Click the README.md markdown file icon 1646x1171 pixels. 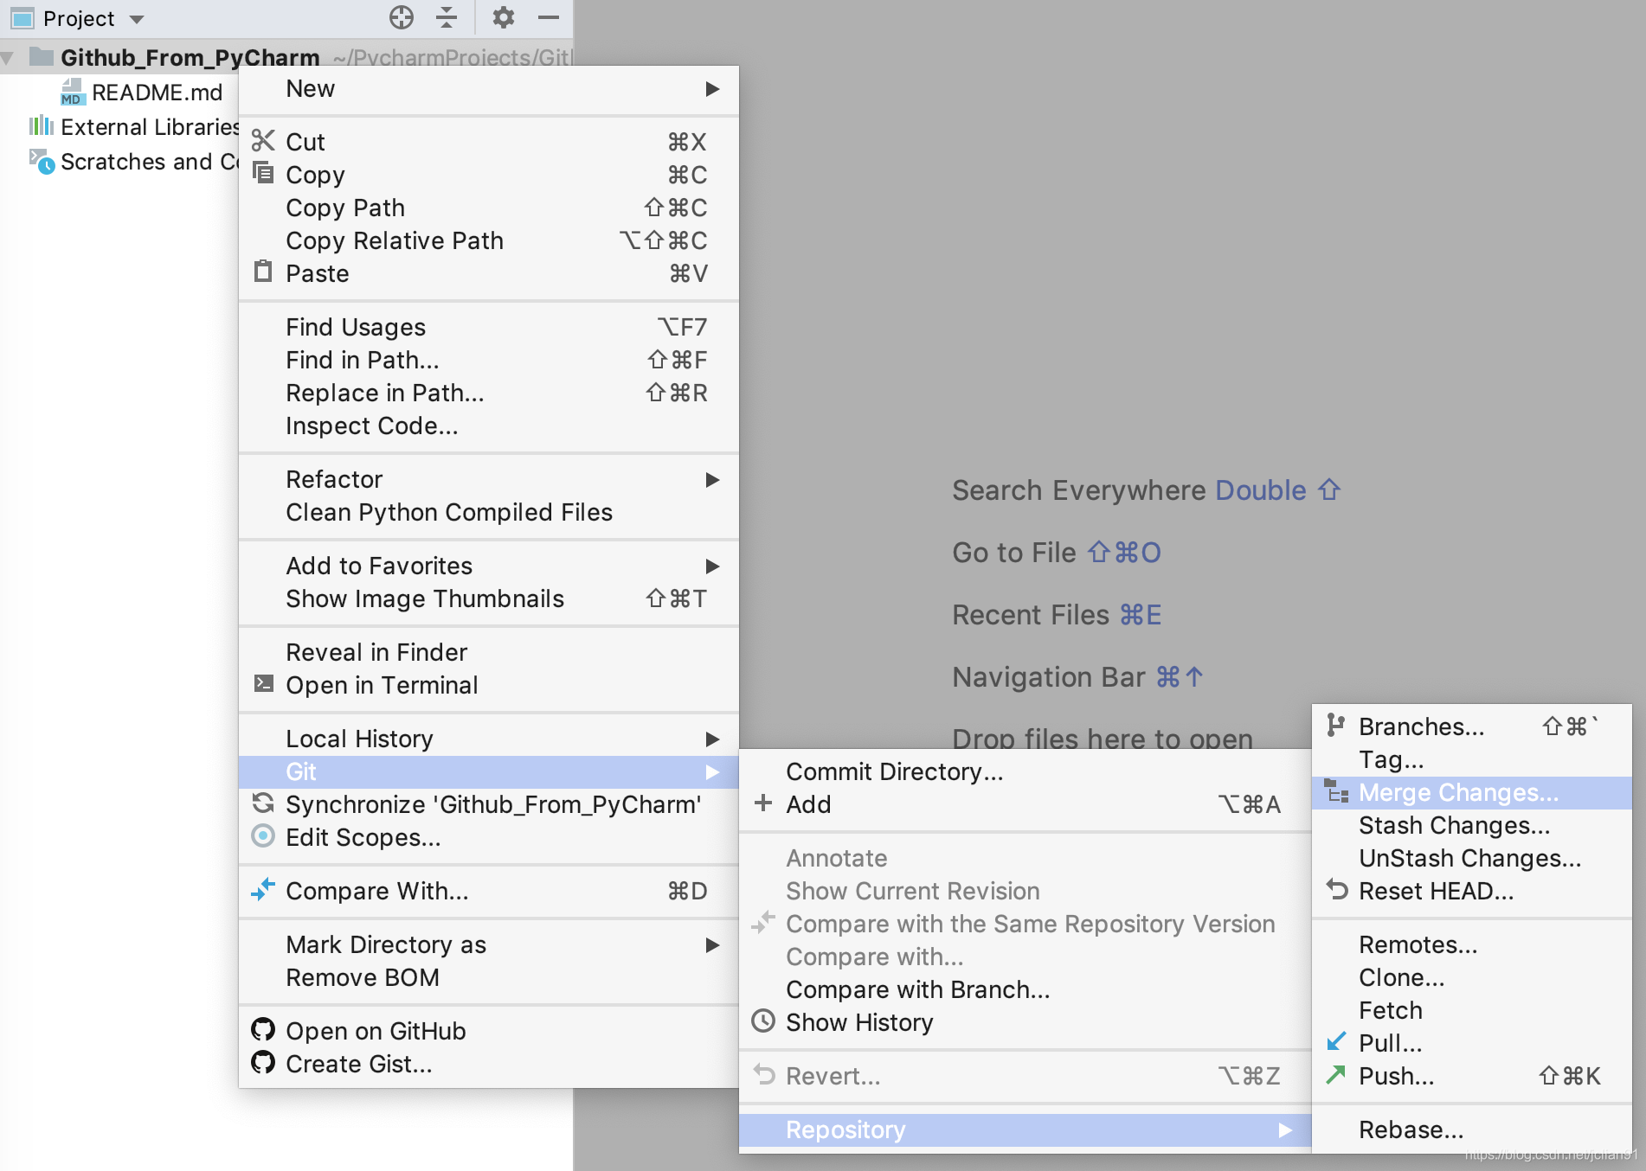point(73,92)
